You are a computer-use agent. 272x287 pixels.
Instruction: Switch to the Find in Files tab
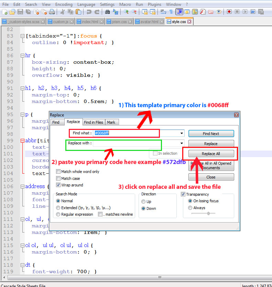pyautogui.click(x=94, y=122)
